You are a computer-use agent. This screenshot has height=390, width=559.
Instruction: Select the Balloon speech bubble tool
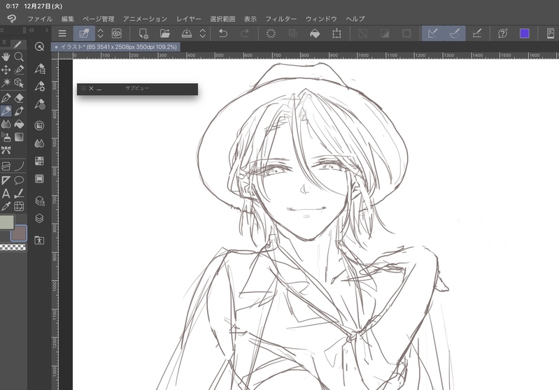pos(19,180)
